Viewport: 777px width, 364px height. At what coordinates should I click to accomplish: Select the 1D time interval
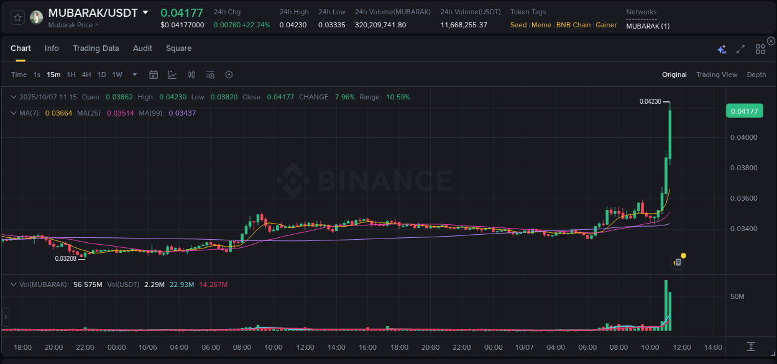pyautogui.click(x=101, y=75)
